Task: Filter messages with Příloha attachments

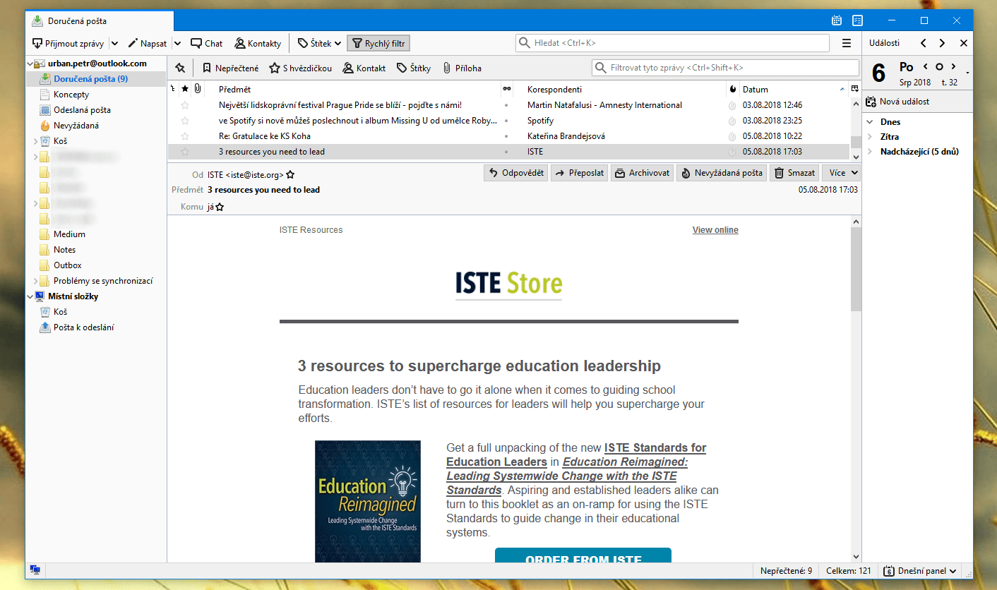Action: pos(462,68)
